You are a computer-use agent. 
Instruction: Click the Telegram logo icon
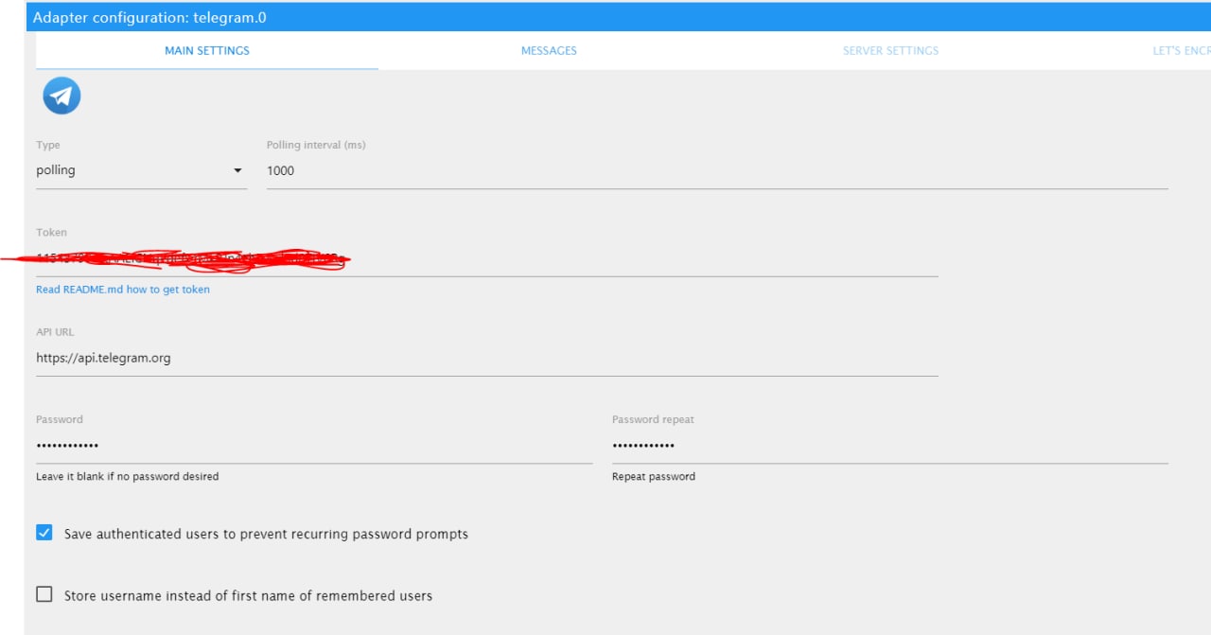pyautogui.click(x=61, y=96)
